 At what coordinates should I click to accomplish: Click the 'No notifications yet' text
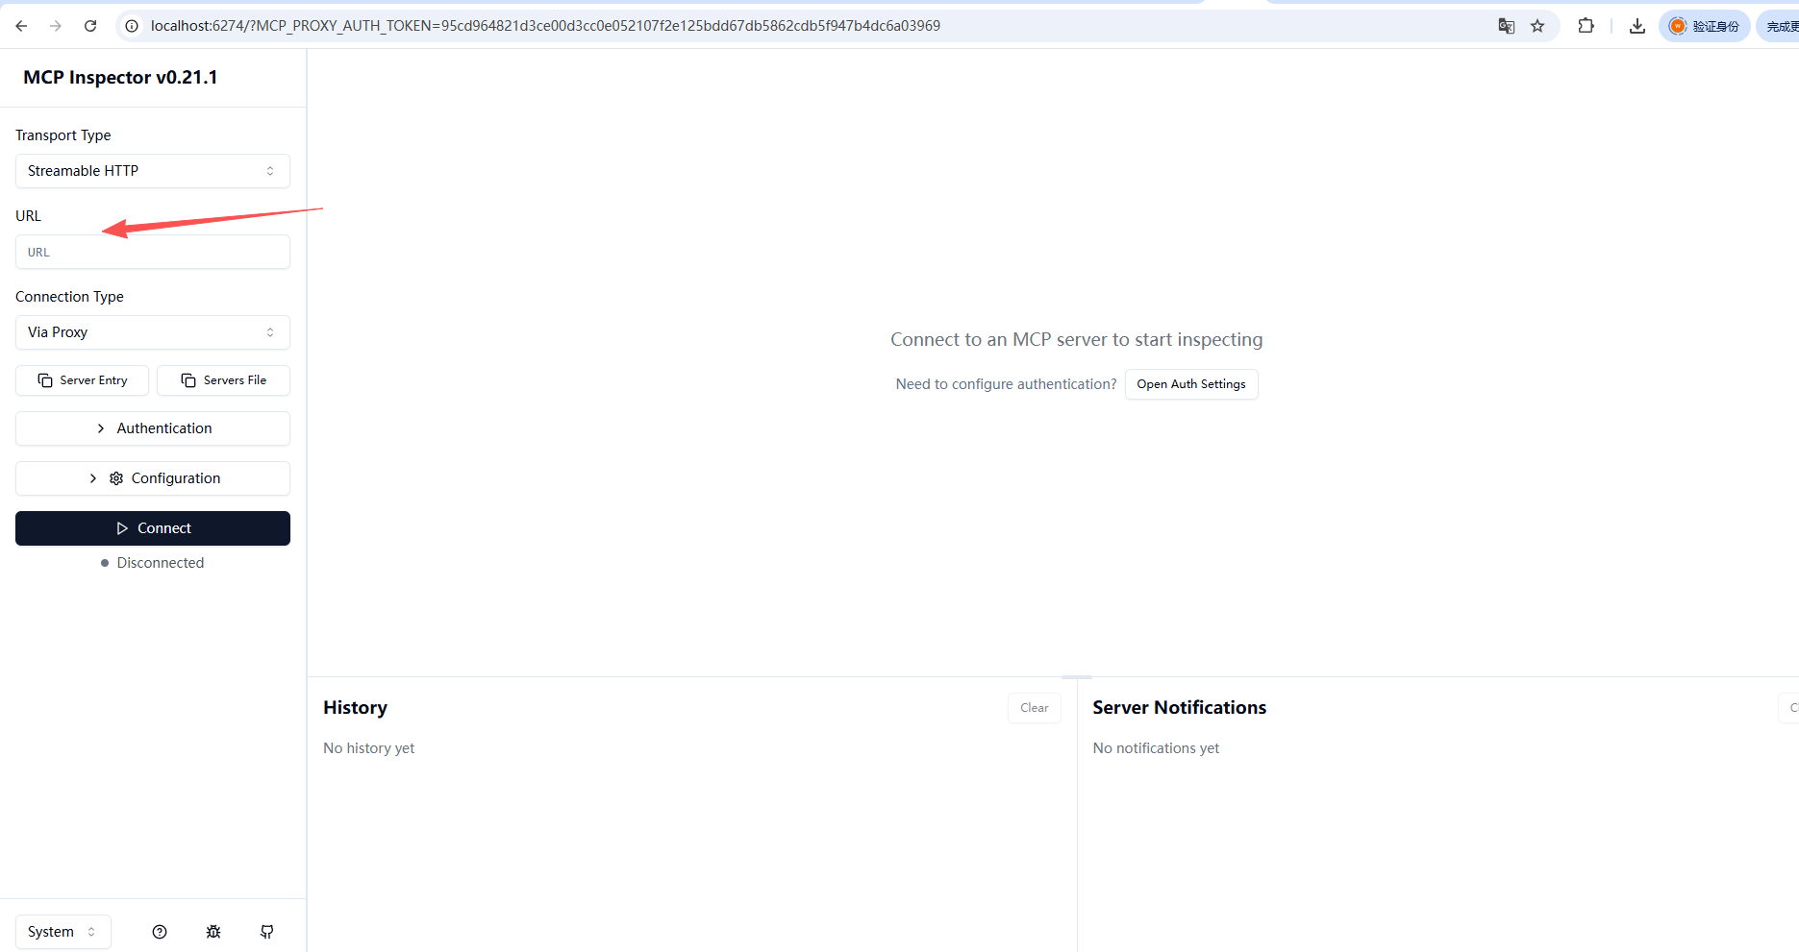[1156, 748]
